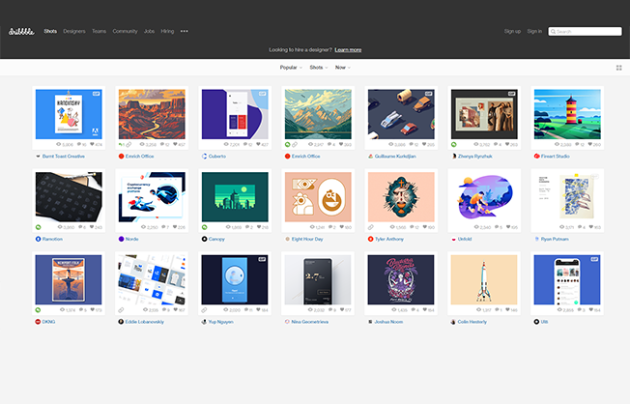Viewport: 630px width, 404px height.
Task: Follow the Learn more link
Action: pos(348,49)
